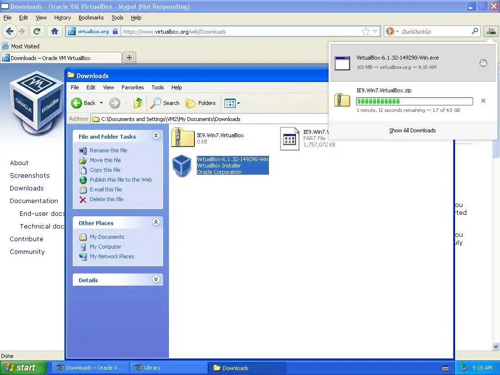This screenshot has width=500, height=375.
Task: Open Edit menu in Downloads Explorer window
Action: coord(90,87)
